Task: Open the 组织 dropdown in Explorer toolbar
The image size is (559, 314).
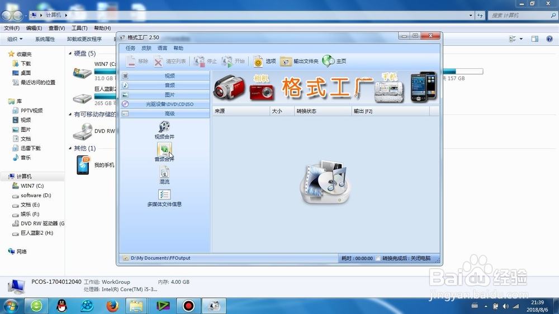Action: point(15,39)
